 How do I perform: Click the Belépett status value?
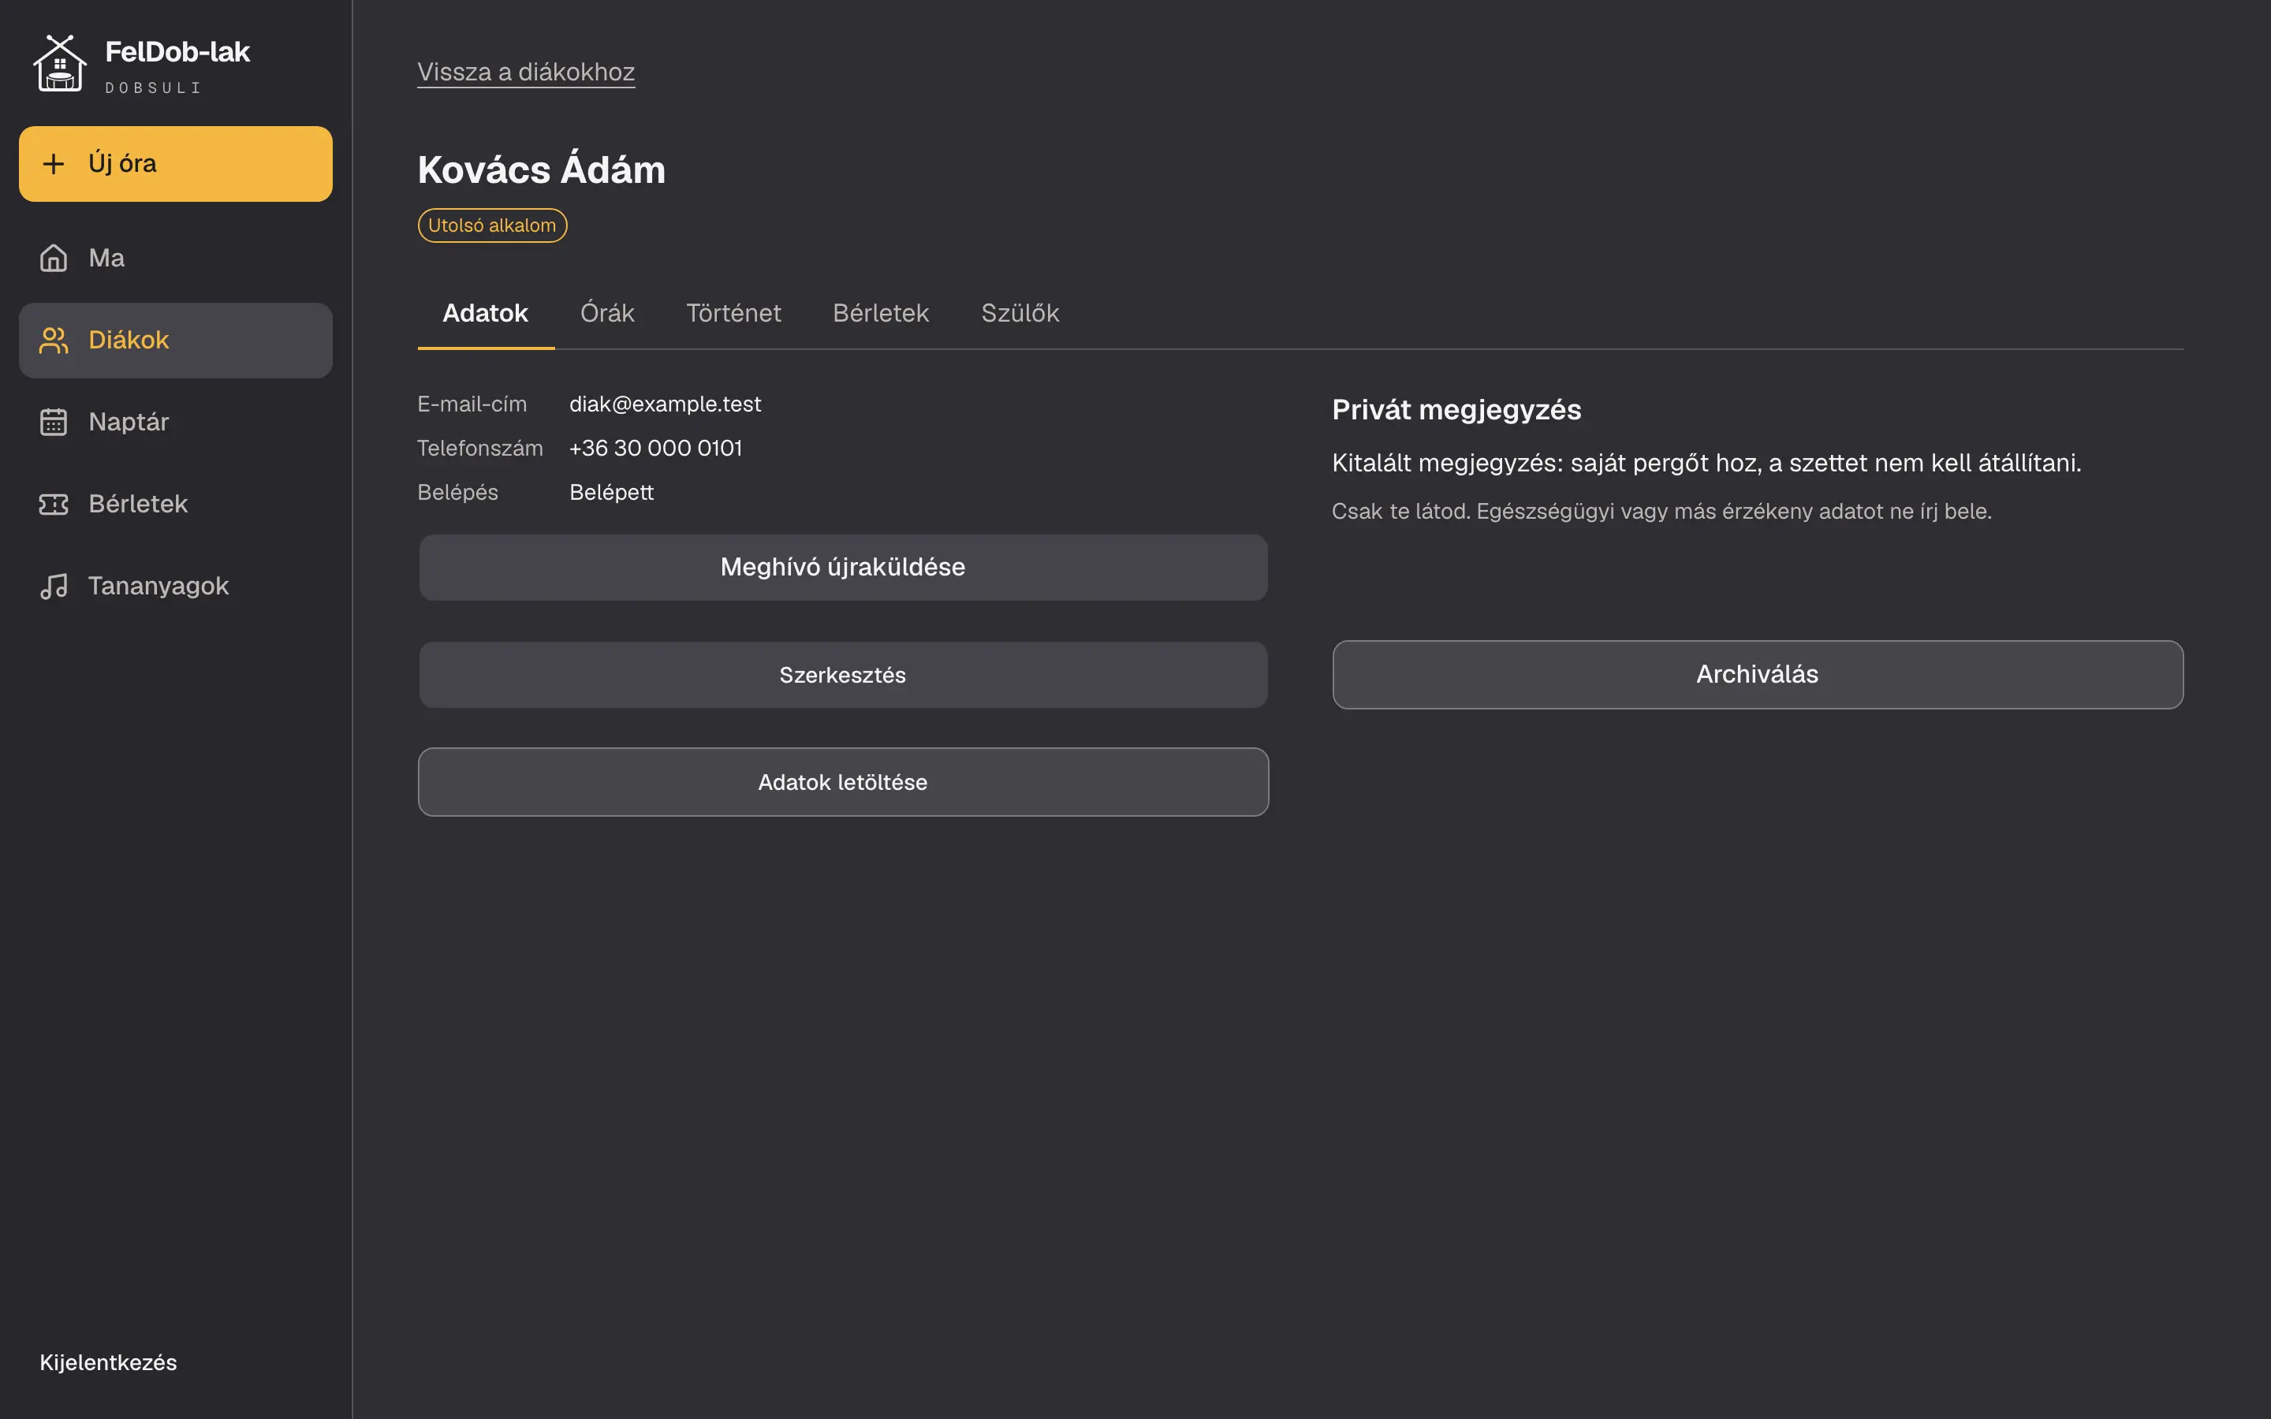click(x=612, y=493)
